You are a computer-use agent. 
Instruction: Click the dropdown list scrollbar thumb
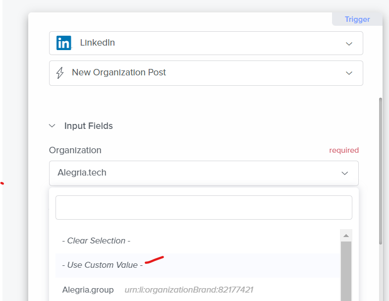[346, 271]
